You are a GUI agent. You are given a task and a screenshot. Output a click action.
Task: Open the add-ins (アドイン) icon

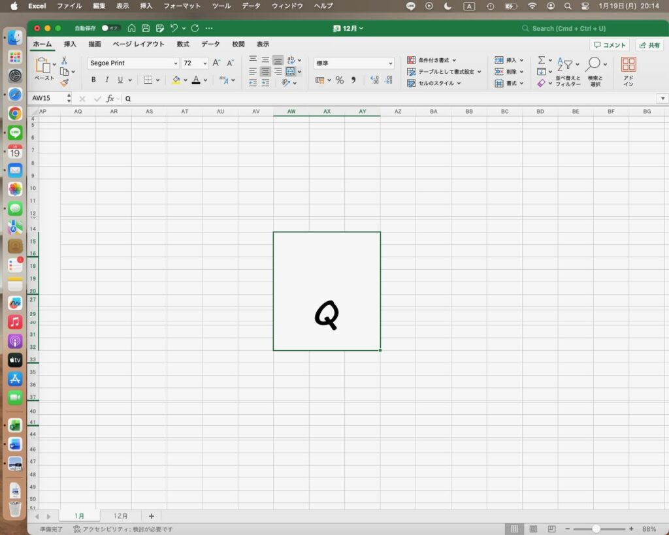pyautogui.click(x=628, y=71)
